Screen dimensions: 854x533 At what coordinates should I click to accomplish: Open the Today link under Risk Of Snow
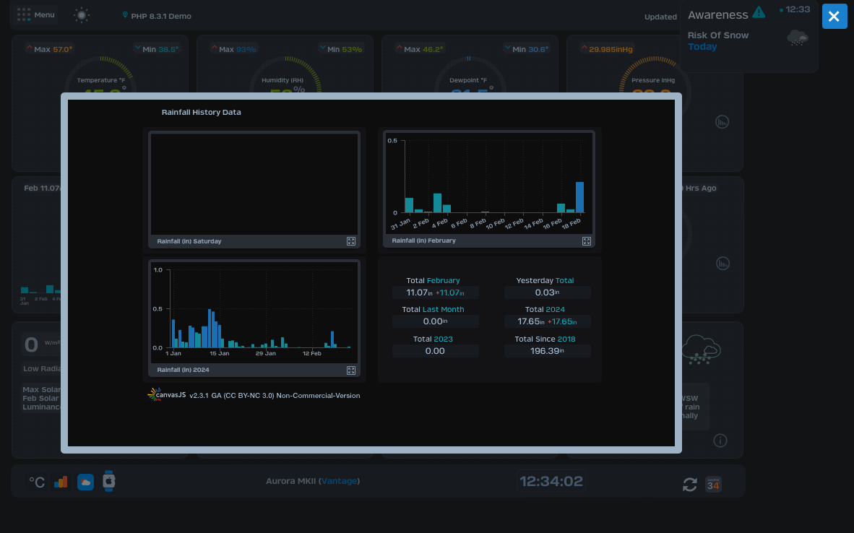(x=702, y=47)
